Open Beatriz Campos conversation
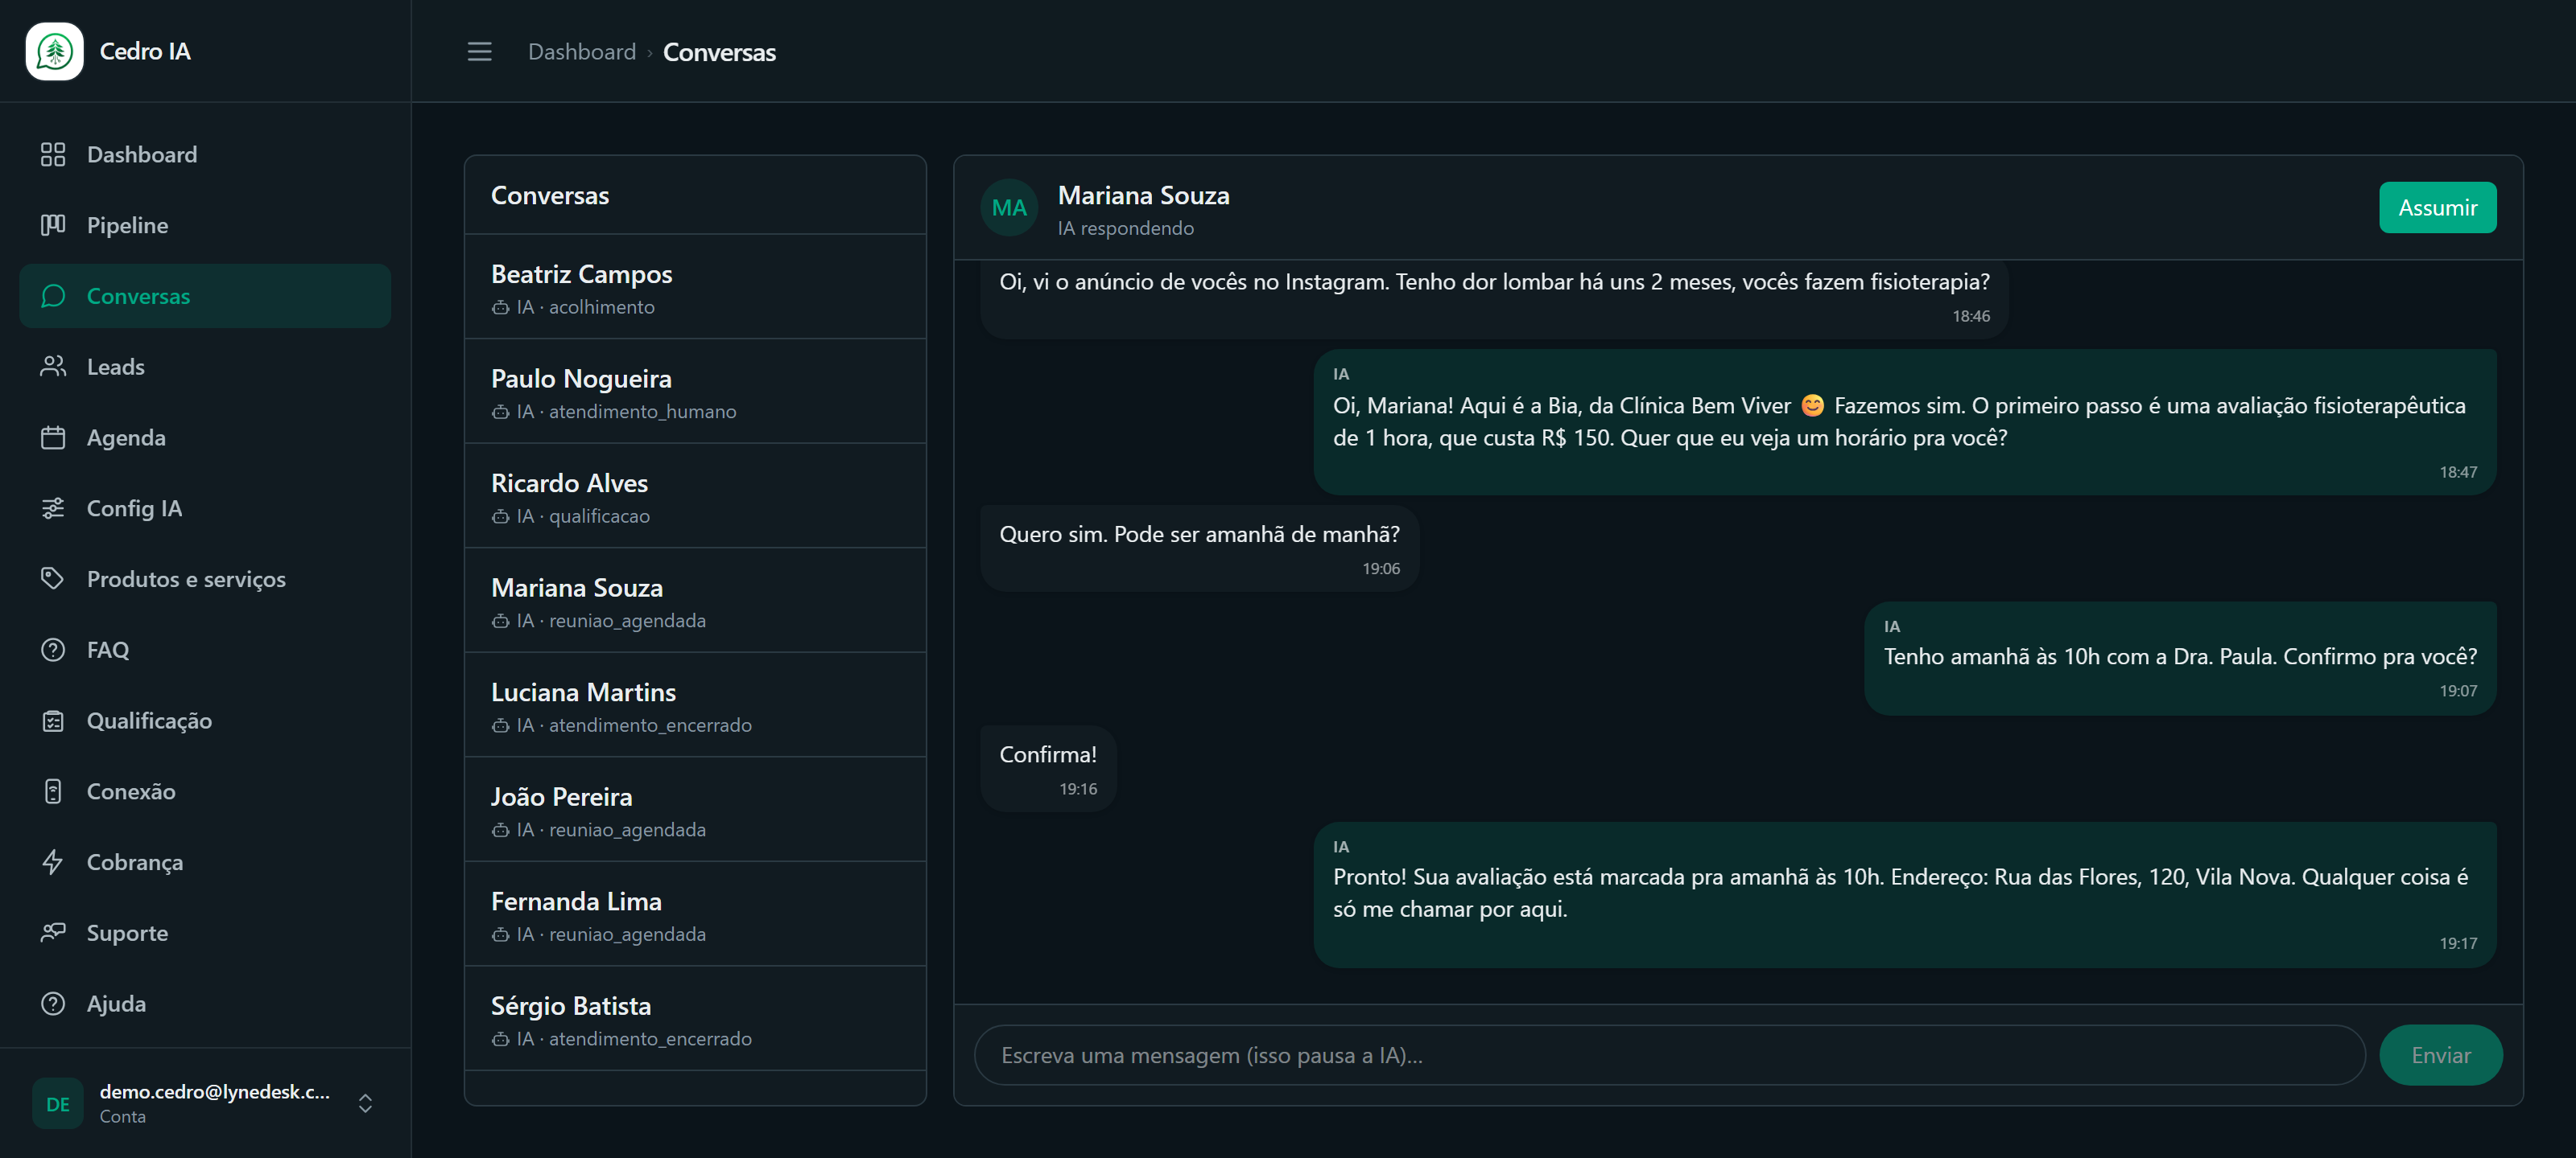2576x1158 pixels. tap(695, 287)
